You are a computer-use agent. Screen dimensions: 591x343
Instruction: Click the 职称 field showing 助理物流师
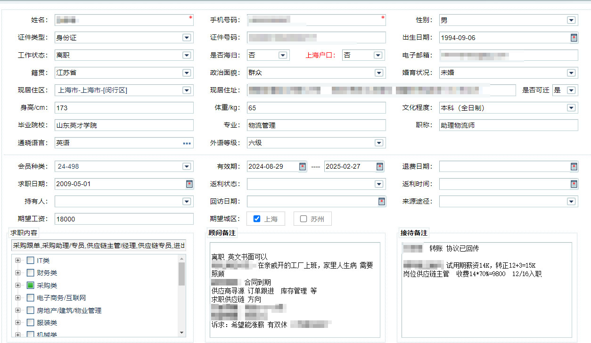pos(509,125)
